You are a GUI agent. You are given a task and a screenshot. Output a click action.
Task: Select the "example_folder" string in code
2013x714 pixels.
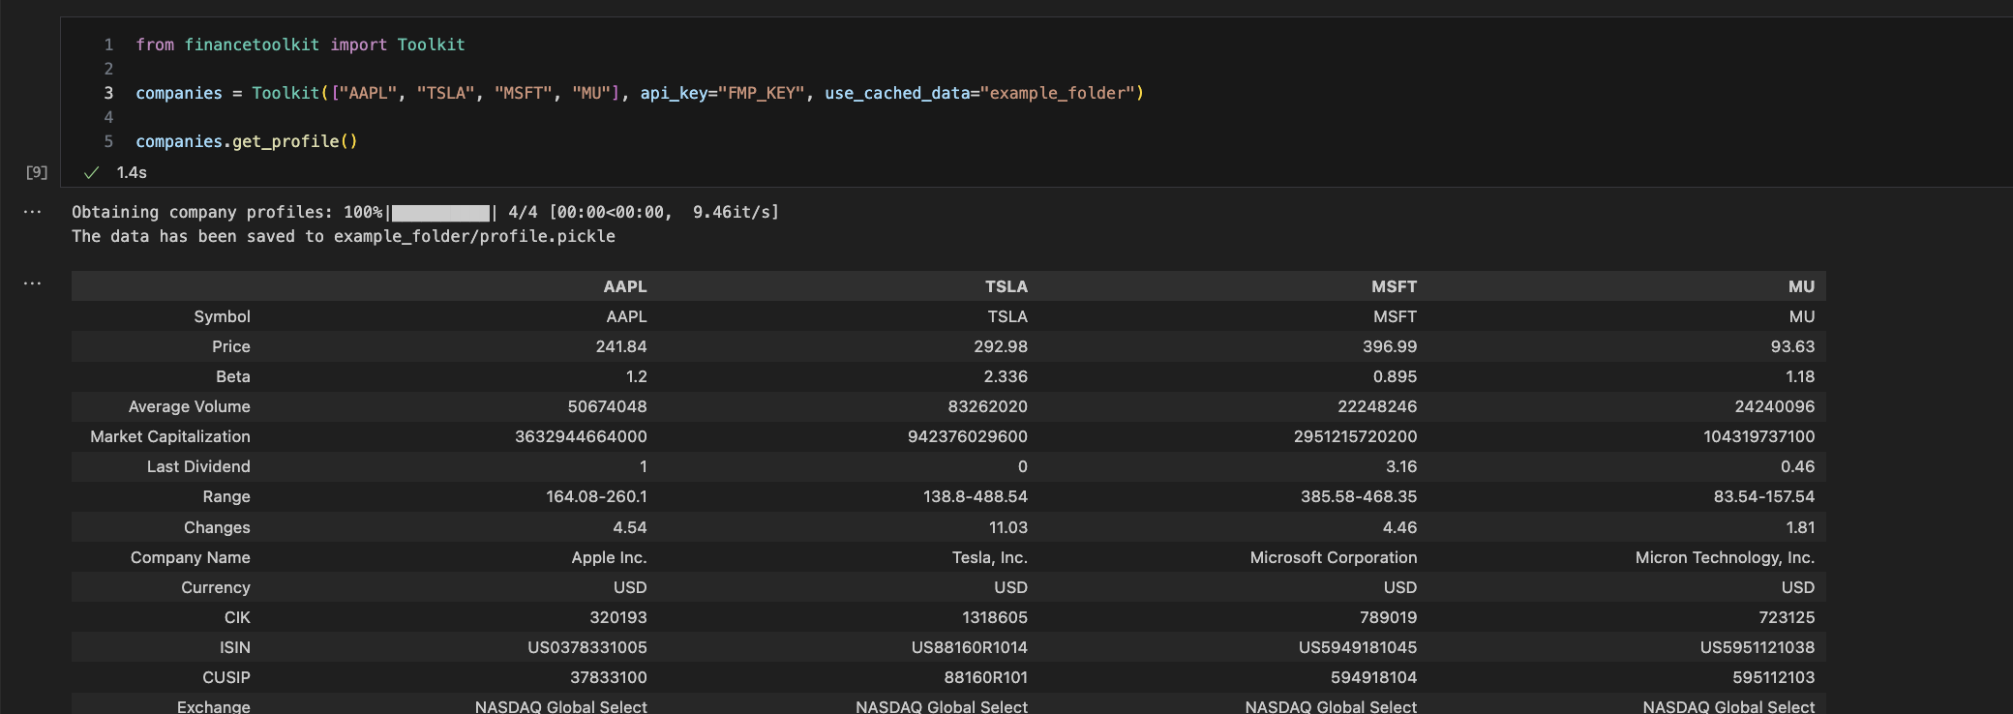(1057, 93)
